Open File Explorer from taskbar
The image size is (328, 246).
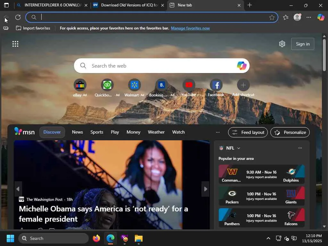138,238
